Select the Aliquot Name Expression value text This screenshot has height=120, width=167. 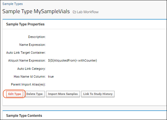[x=72, y=60]
